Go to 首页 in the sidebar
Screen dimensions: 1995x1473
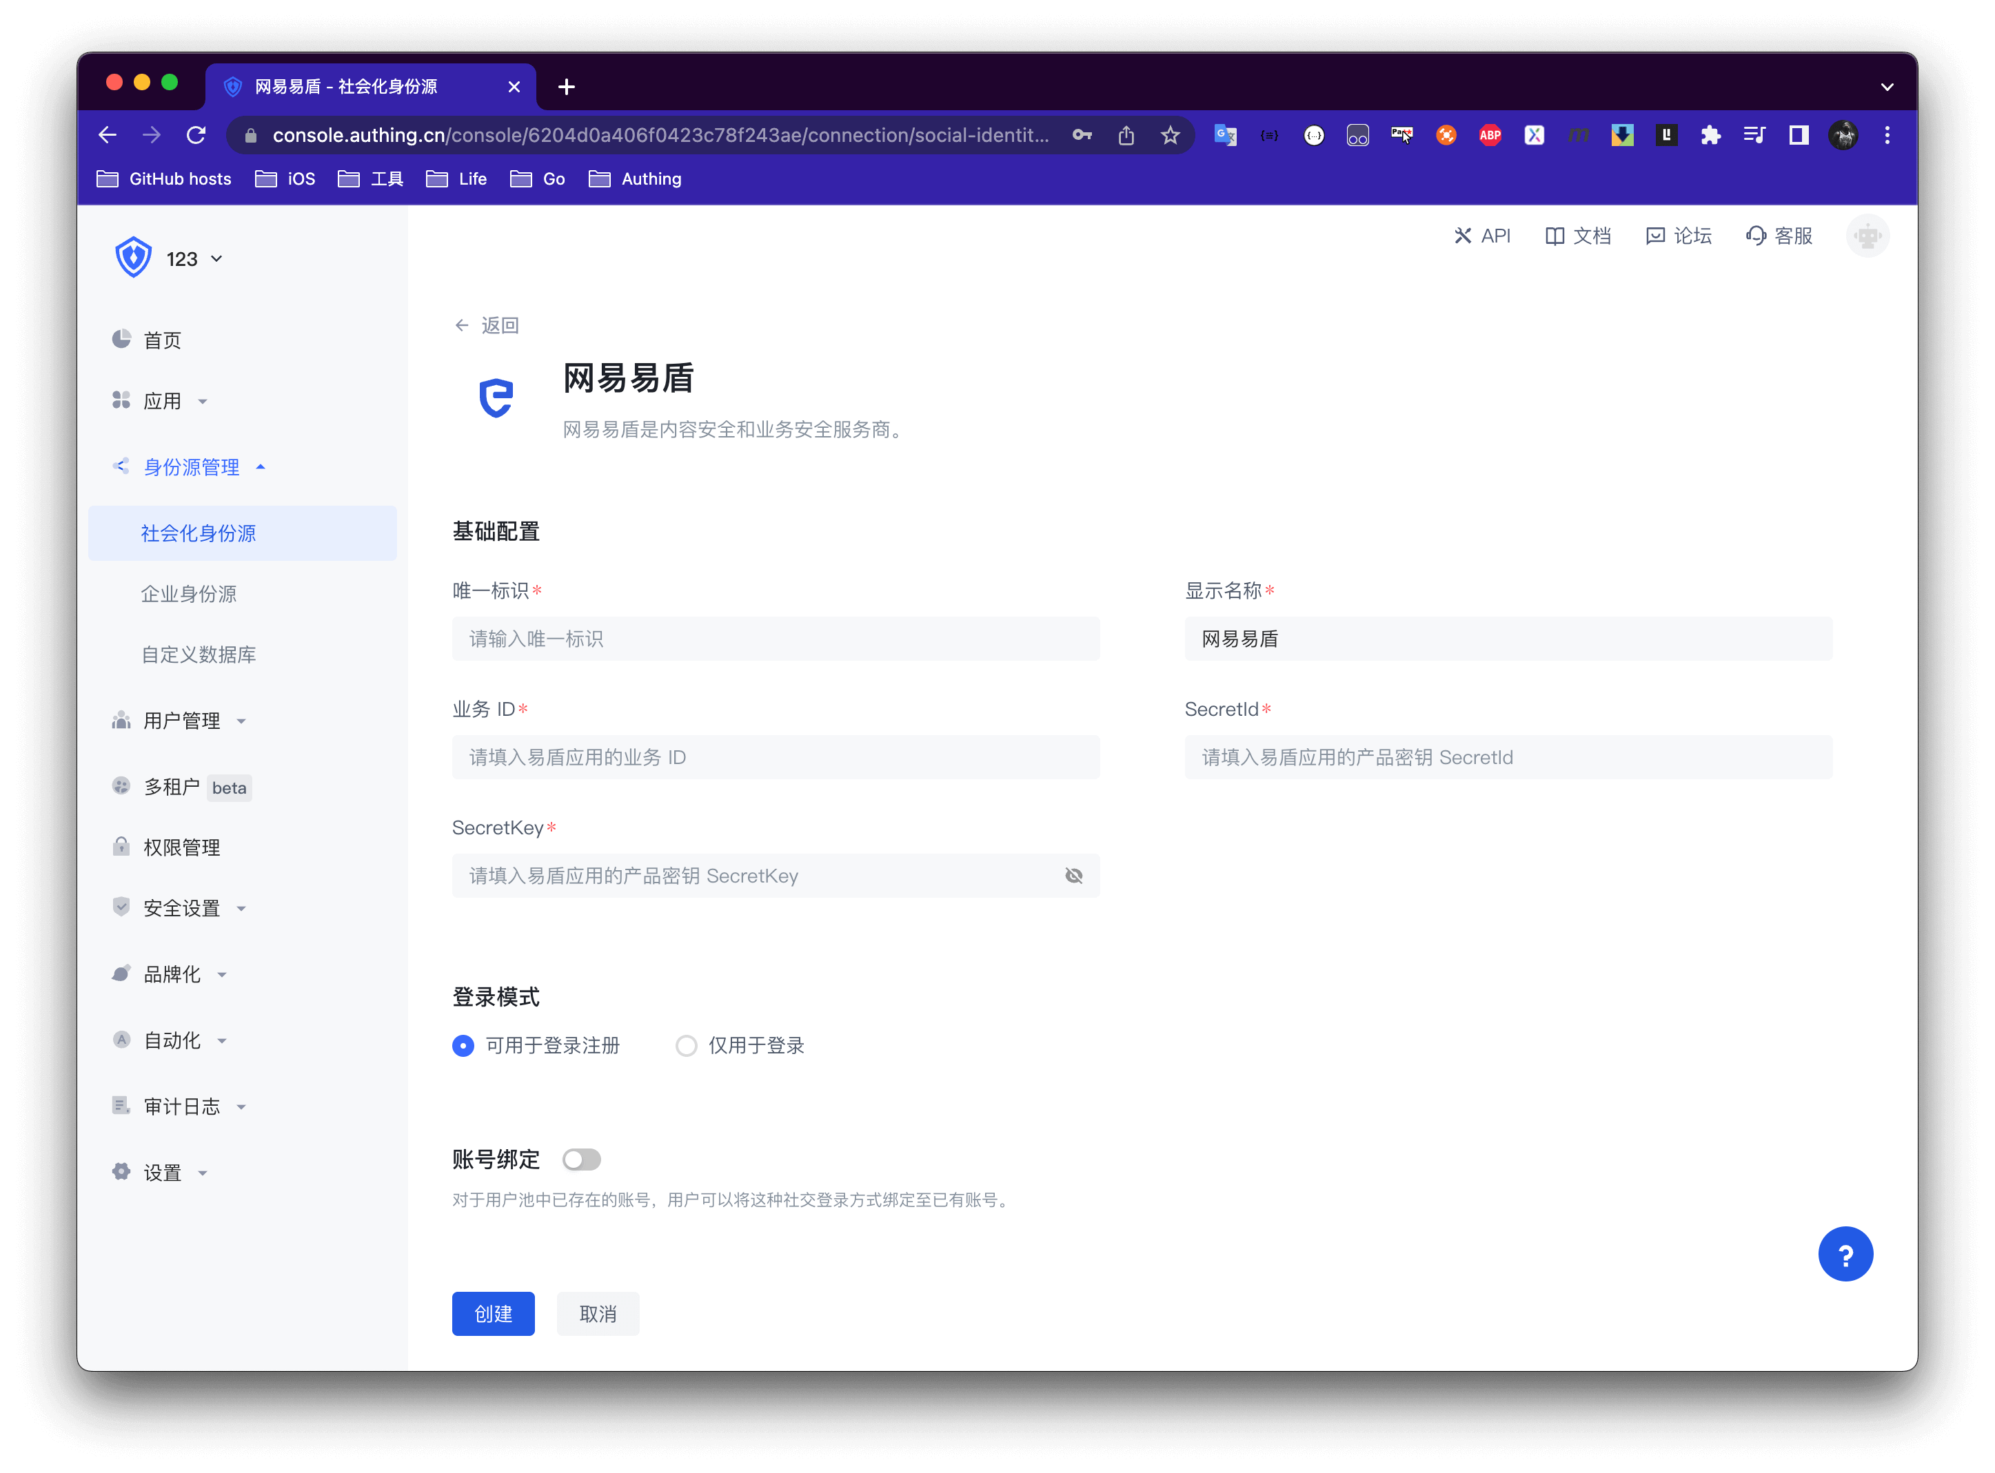pos(161,340)
